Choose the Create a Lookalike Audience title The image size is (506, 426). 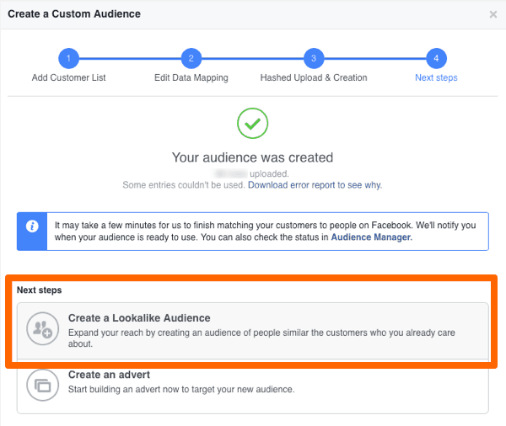pos(139,318)
